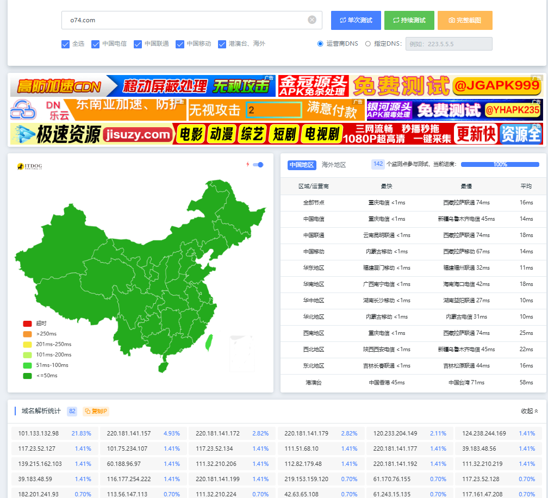
Task: Click the red lightning icon beside map switch
Action: pyautogui.click(x=248, y=164)
